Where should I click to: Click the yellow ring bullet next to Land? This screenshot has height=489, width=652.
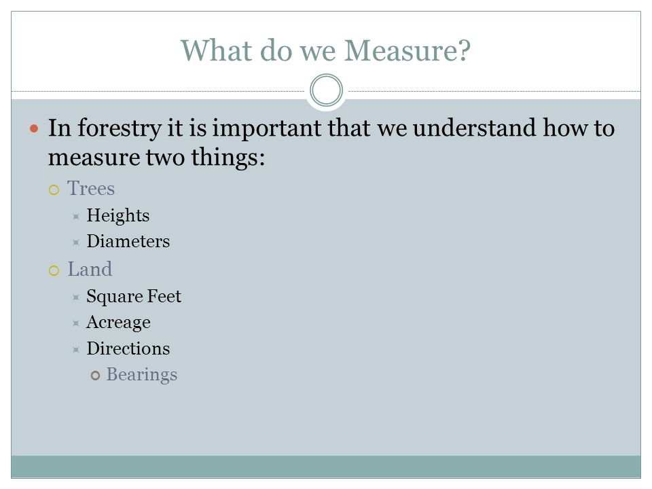(54, 271)
